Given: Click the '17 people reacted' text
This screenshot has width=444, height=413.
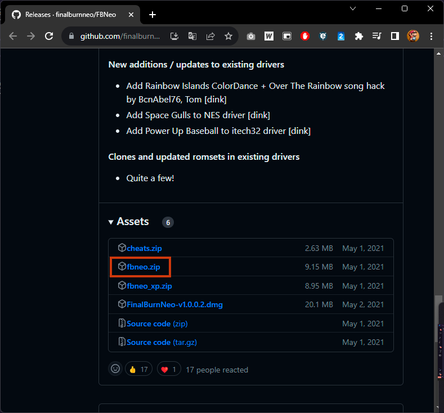Looking at the screenshot, I should [x=217, y=370].
